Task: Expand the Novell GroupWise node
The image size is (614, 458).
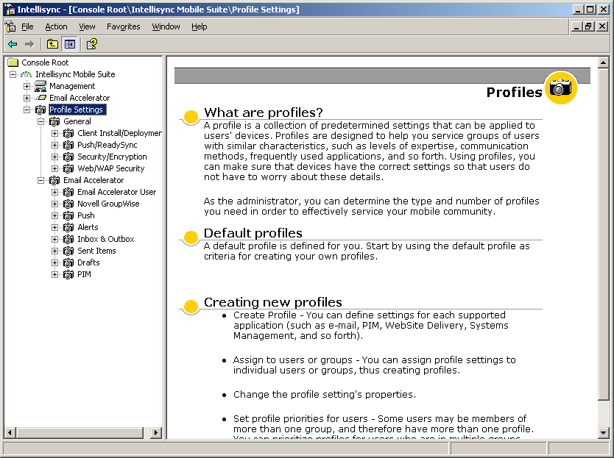Action: pos(54,204)
